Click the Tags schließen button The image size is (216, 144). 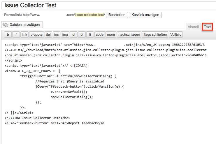pyautogui.click(x=155, y=35)
